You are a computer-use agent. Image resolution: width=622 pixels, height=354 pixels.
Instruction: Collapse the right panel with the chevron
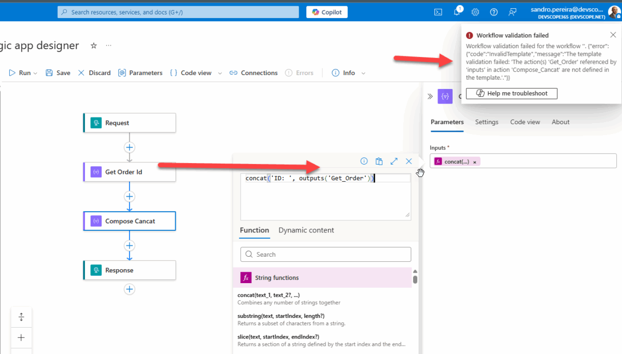[430, 96]
